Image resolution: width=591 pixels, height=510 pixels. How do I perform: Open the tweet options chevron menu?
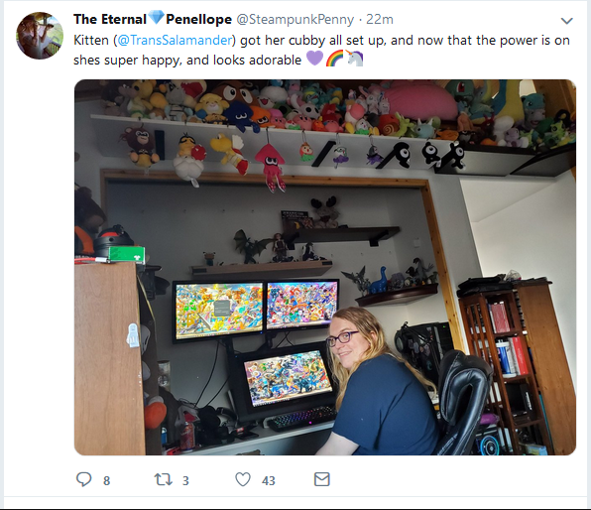tap(567, 21)
